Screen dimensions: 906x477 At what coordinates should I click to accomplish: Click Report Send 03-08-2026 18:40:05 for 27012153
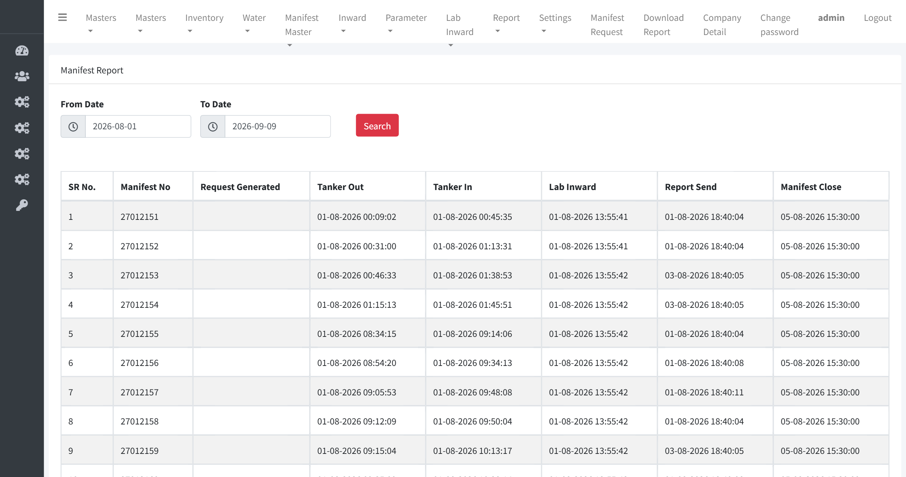[x=704, y=275]
